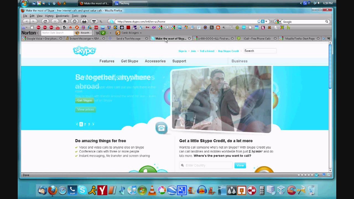Click the blue View button

240,165
